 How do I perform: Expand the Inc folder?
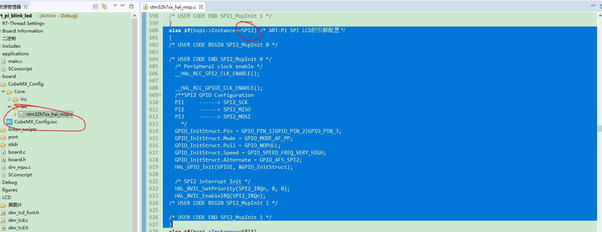[x=9, y=99]
